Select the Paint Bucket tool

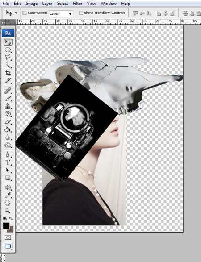[x=8, y=129]
